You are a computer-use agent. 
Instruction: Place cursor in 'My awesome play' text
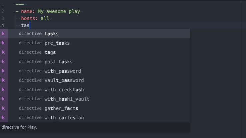pos(59,11)
